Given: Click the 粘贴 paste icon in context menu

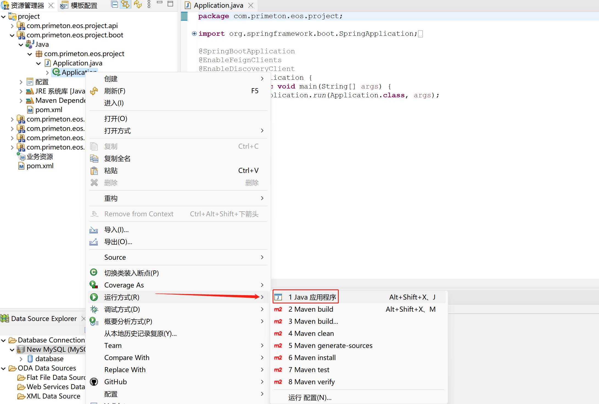Looking at the screenshot, I should point(94,171).
